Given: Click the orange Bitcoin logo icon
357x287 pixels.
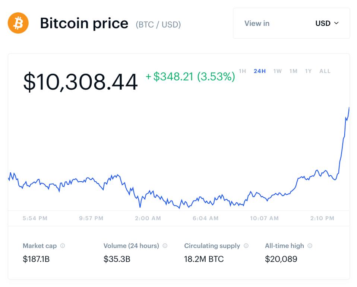Looking at the screenshot, I should (x=18, y=23).
